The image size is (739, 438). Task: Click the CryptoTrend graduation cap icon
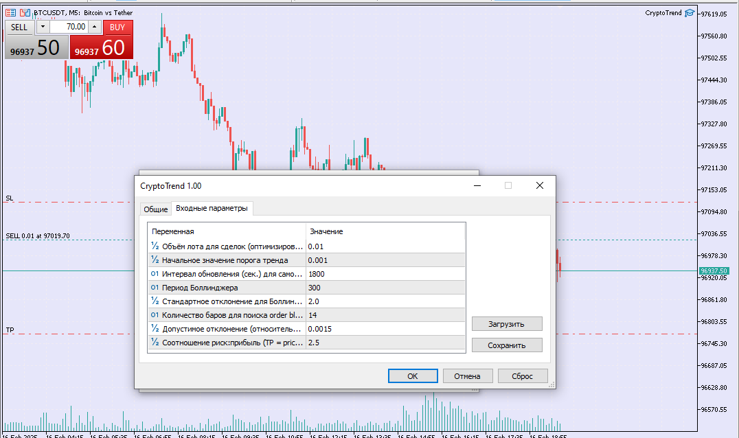tap(690, 12)
